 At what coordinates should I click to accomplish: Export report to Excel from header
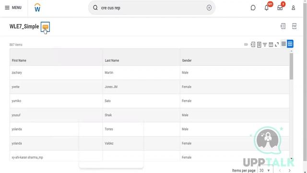[x=283, y=26]
